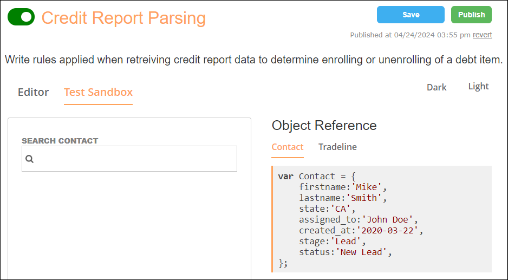Click the Credit Report Parsing title
The image size is (508, 280).
click(124, 18)
